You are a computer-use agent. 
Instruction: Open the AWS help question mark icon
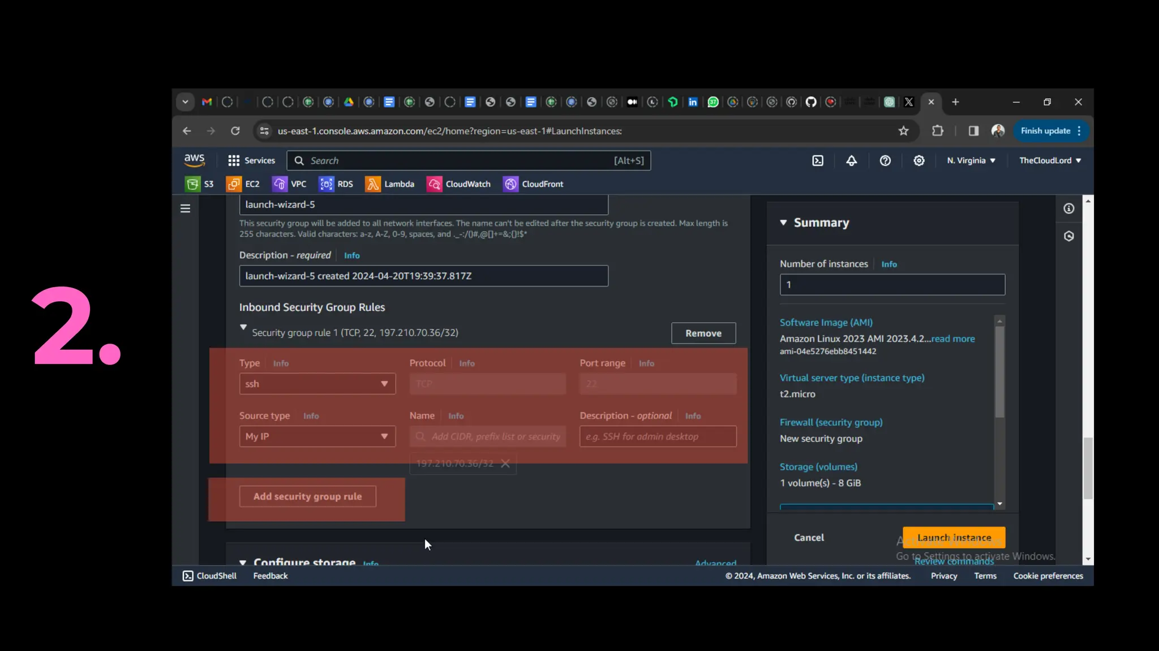885,161
